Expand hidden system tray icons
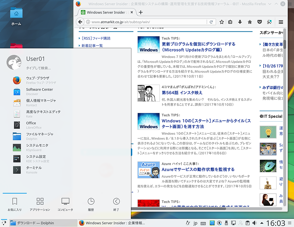 click(262, 223)
